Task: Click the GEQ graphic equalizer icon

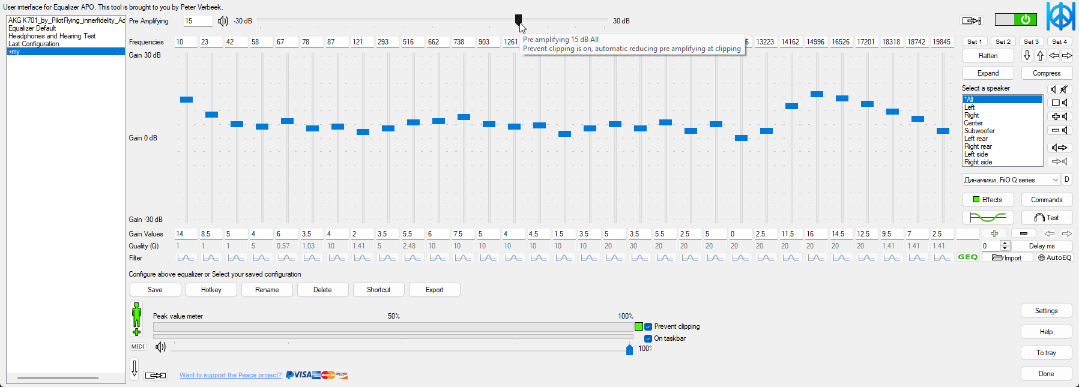Action: point(967,257)
